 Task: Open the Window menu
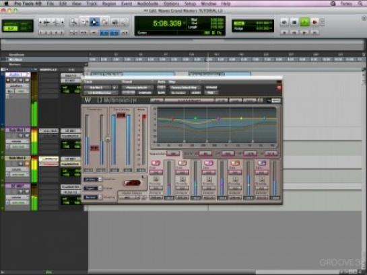click(208, 3)
